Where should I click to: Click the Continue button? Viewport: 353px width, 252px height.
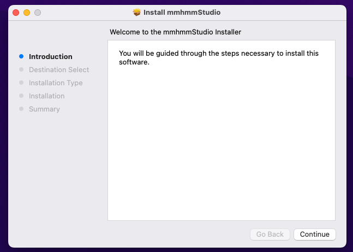click(x=314, y=234)
